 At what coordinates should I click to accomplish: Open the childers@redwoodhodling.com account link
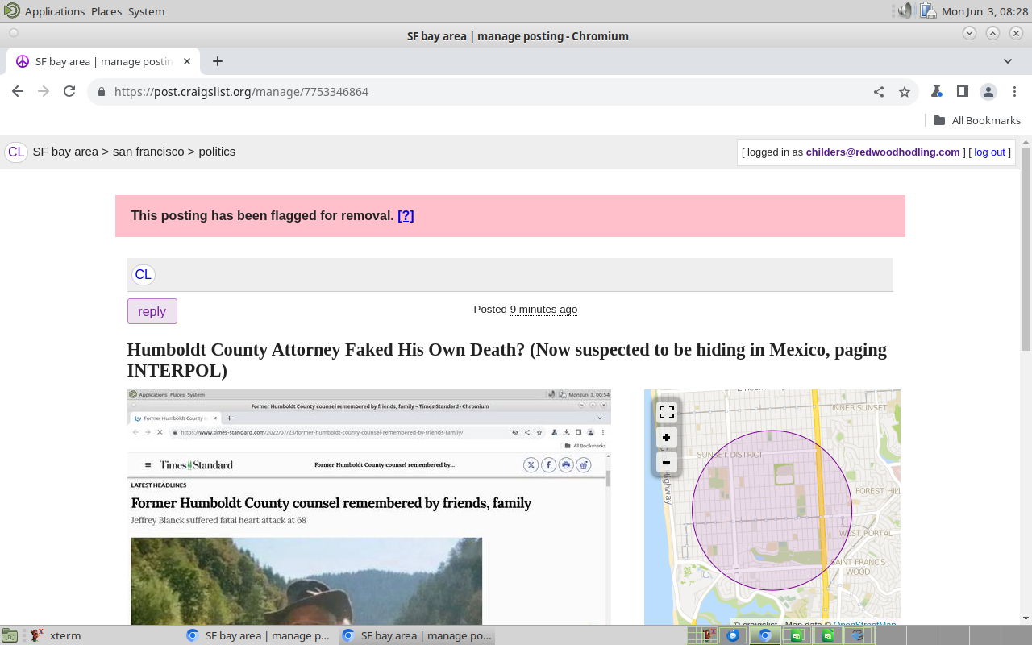(x=883, y=152)
